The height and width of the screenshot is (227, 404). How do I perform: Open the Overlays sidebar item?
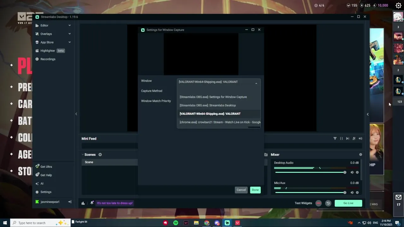click(46, 34)
